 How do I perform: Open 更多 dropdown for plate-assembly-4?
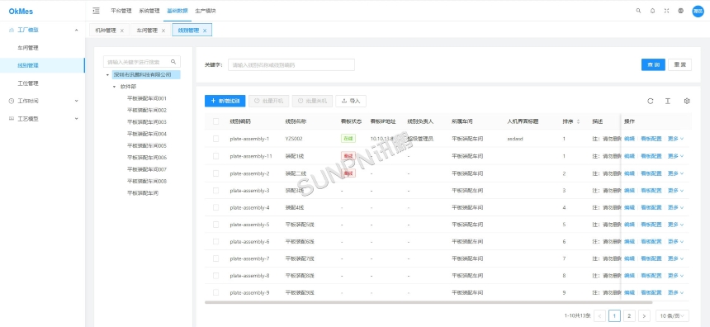click(675, 207)
